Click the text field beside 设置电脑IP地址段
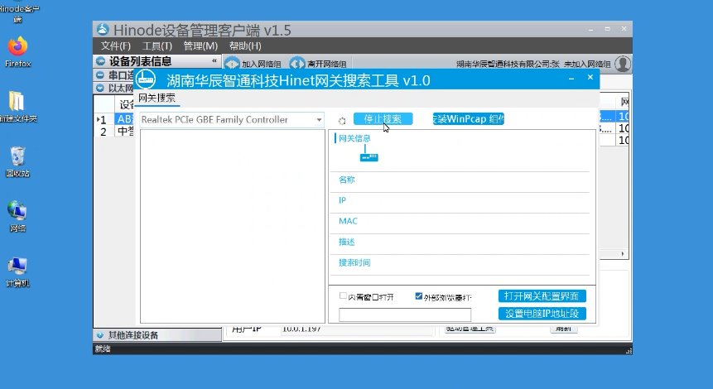The image size is (713, 389). click(405, 315)
